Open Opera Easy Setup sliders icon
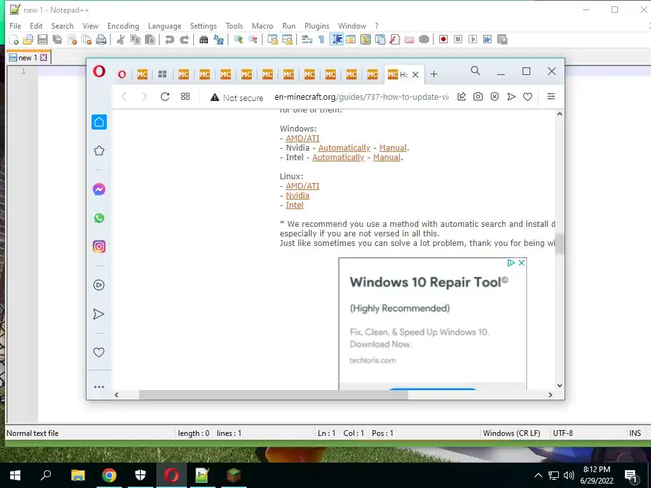The image size is (651, 488). [551, 97]
